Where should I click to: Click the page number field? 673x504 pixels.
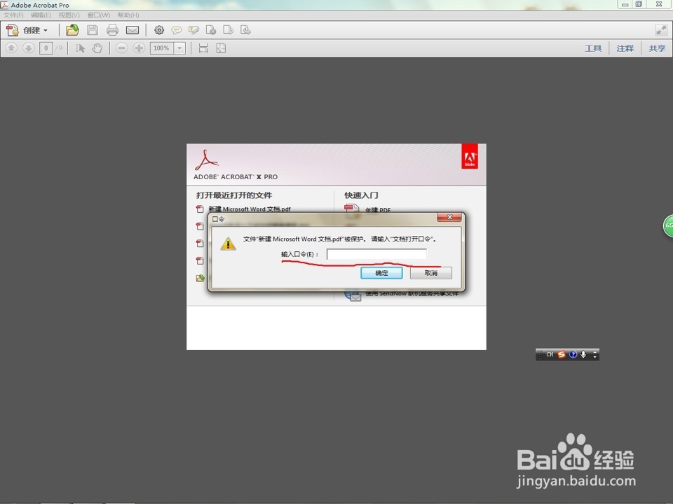46,48
